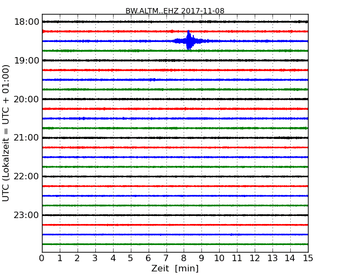Click the 23:00 time label
The height and width of the screenshot is (280, 350).
point(26,215)
